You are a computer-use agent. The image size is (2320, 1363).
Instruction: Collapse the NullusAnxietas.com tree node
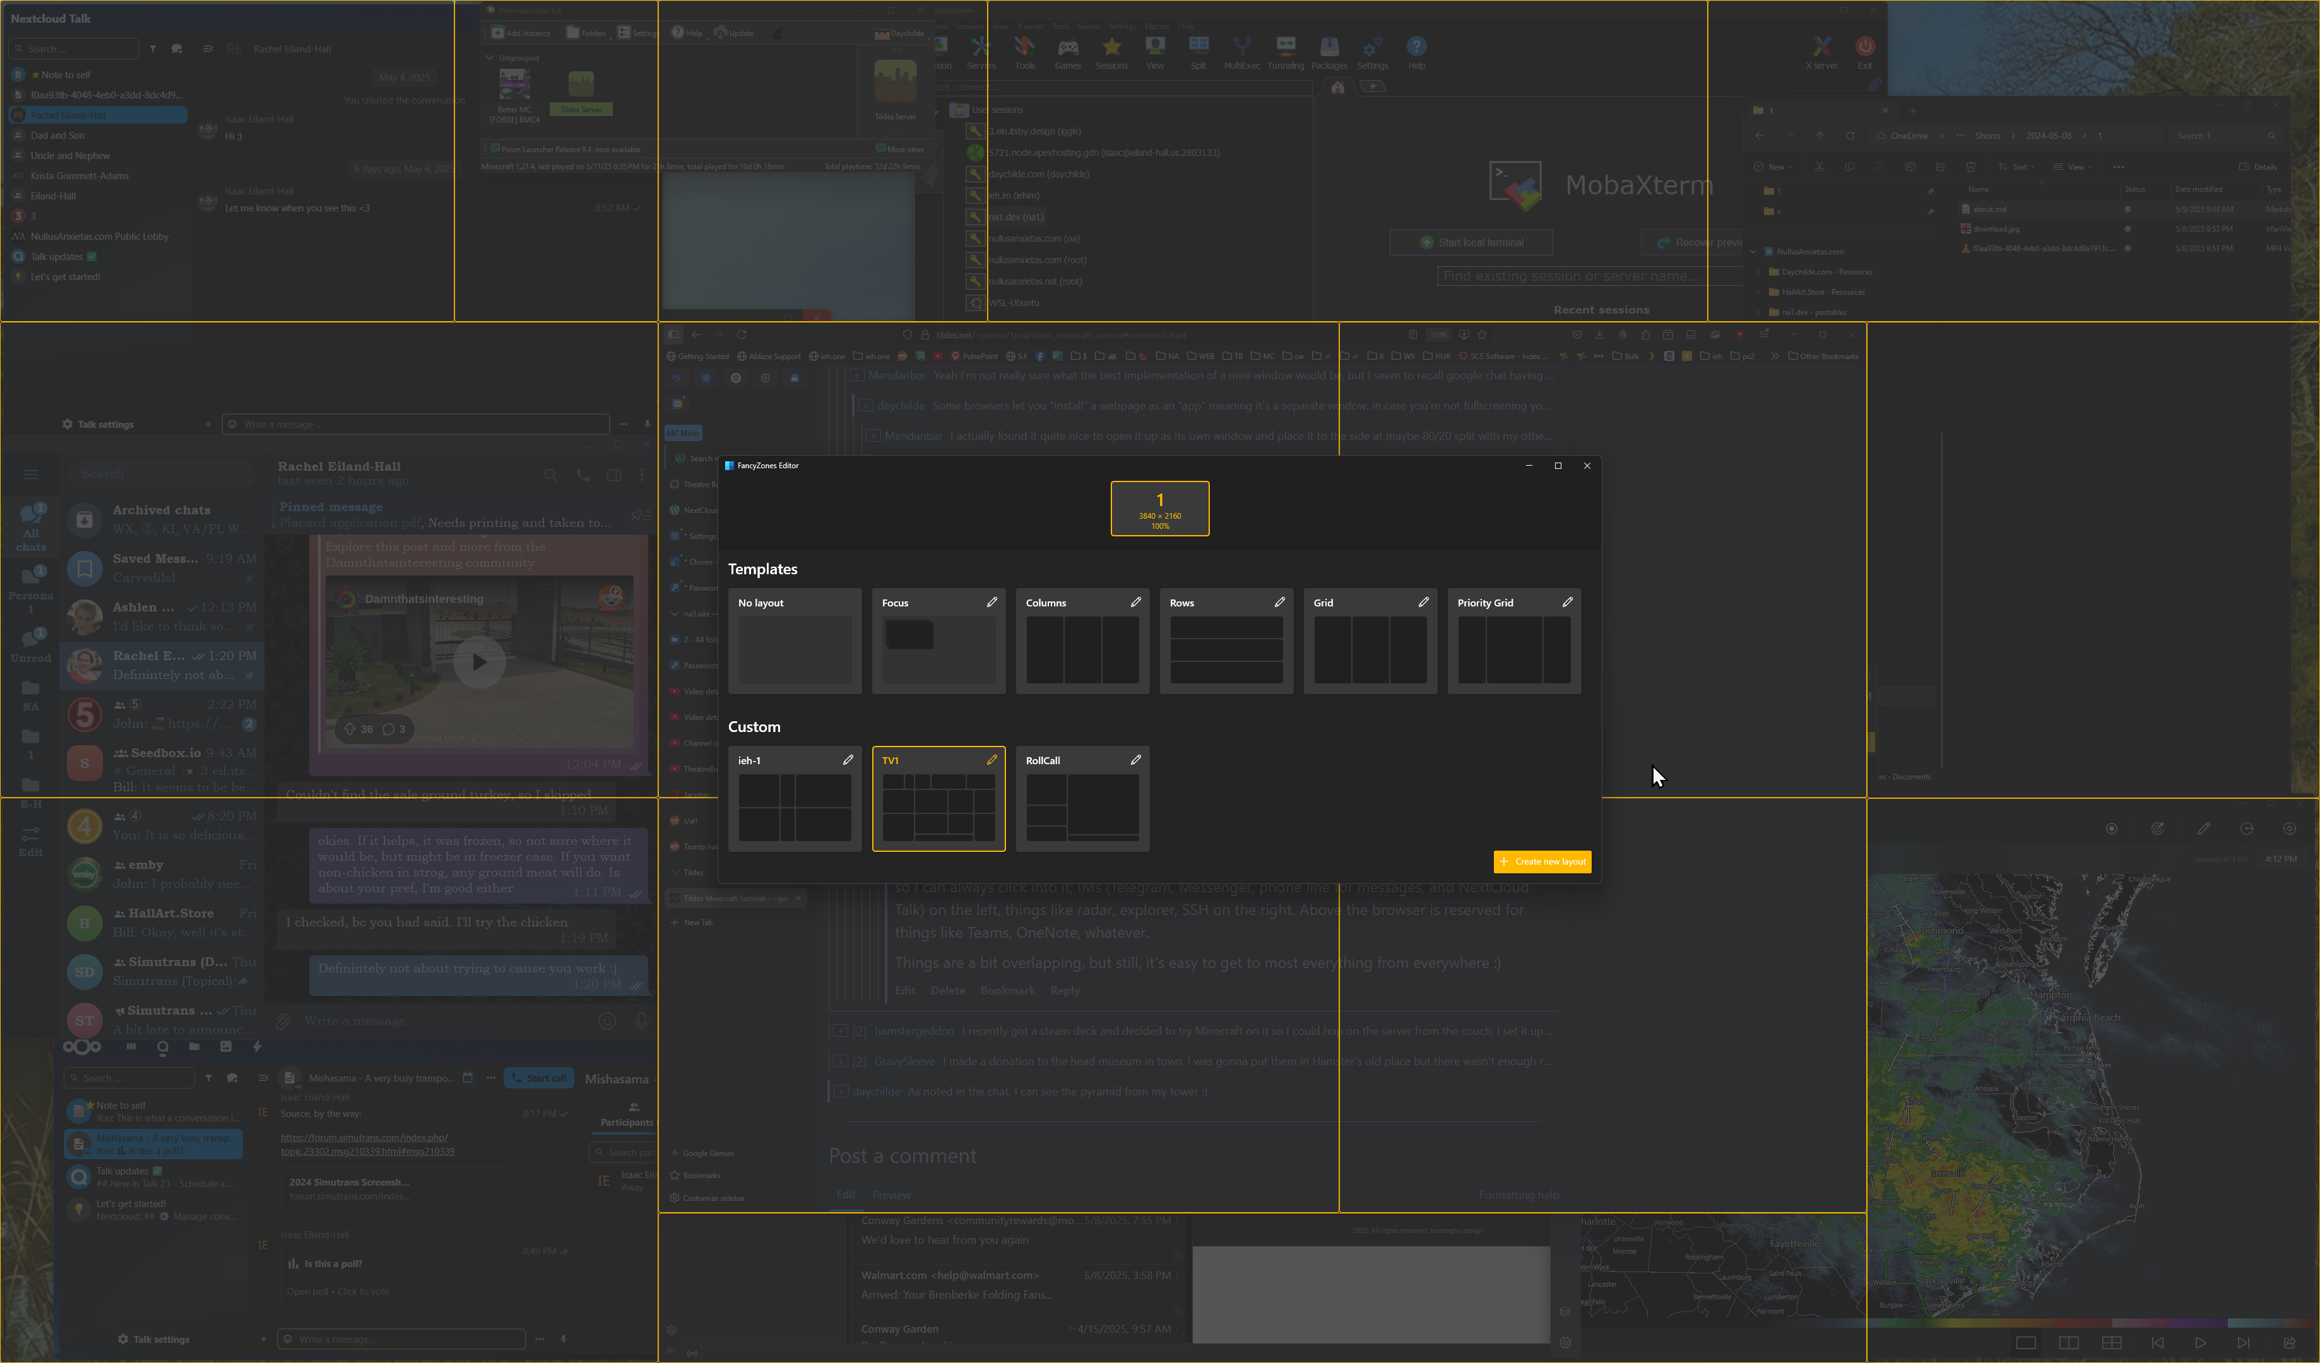(1754, 251)
